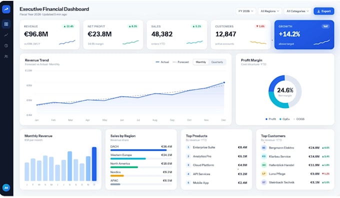This screenshot has height=198, width=340.
Task: Click the Bergmann Elektro customer avatar
Action: point(263,147)
